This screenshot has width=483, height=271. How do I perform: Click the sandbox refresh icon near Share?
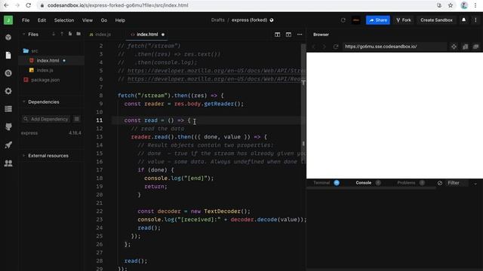pyautogui.click(x=343, y=20)
